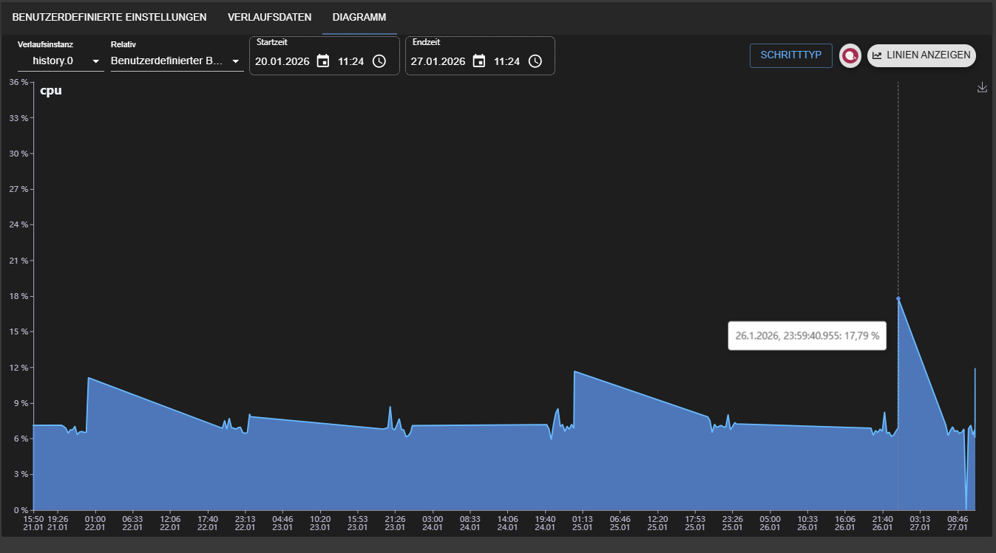Click the SCHRITTTYP button
This screenshot has height=553, width=996.
click(790, 55)
